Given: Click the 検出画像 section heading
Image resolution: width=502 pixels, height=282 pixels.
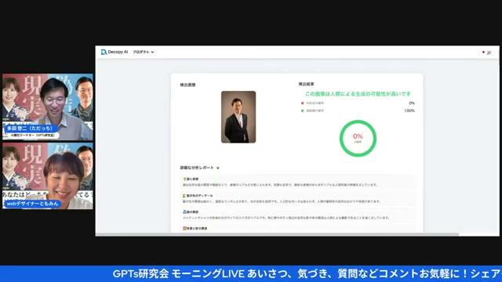Looking at the screenshot, I should [187, 85].
